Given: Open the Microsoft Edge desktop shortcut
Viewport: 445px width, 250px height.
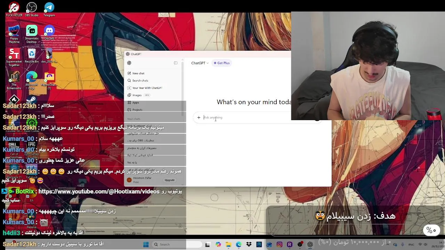Looking at the screenshot, I should tap(32, 81).
